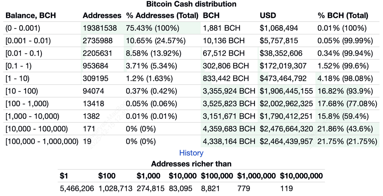Image resolution: width=383 pixels, height=196 pixels.
Task: Click the [100 - 1,000) balance range
Action: tap(27, 104)
